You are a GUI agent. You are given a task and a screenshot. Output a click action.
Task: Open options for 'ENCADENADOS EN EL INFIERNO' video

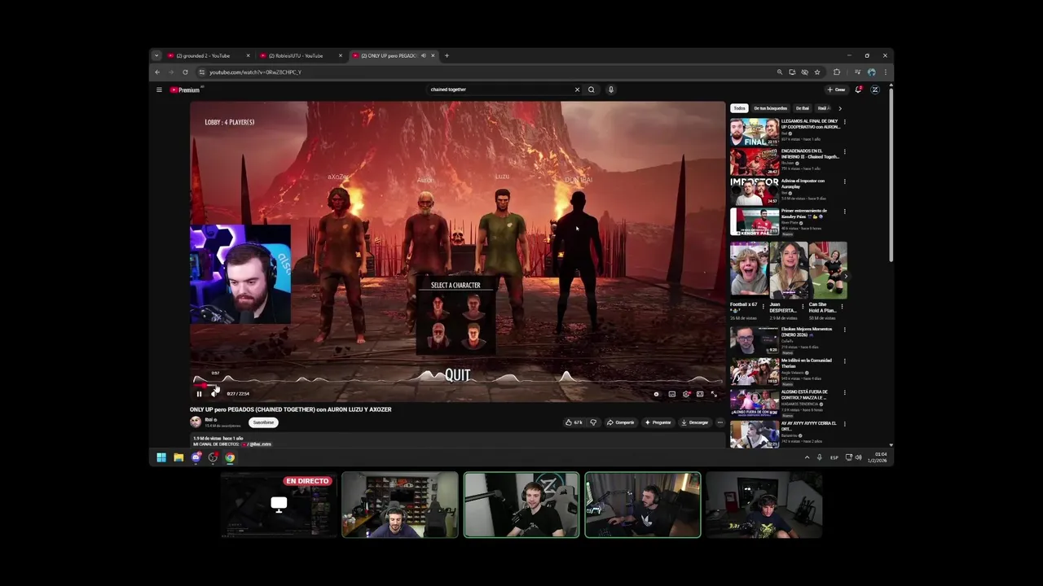[844, 151]
